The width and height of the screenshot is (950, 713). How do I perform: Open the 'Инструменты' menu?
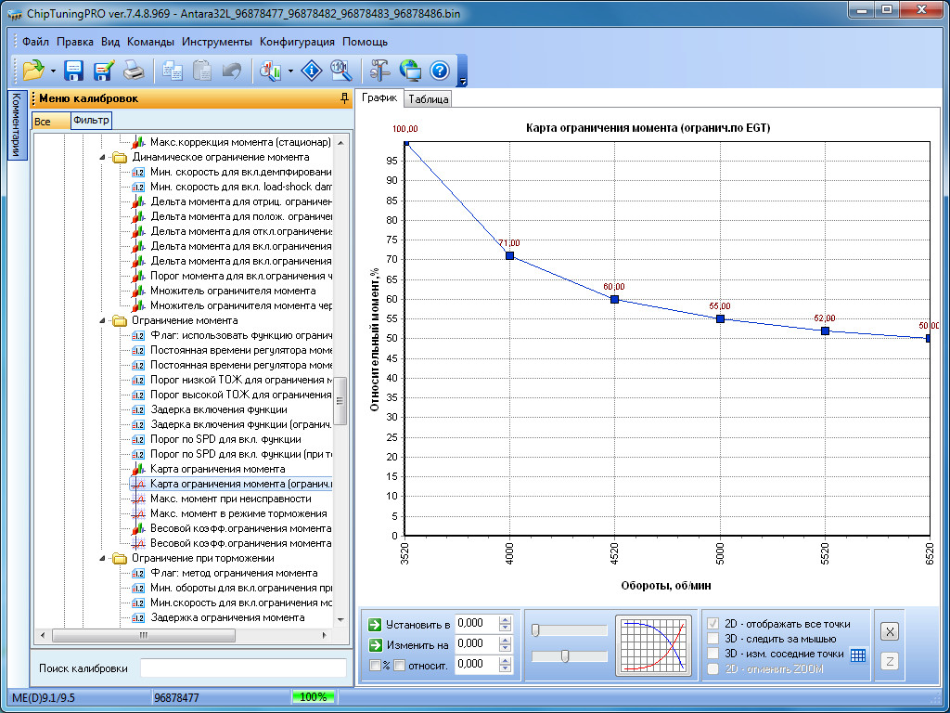216,42
